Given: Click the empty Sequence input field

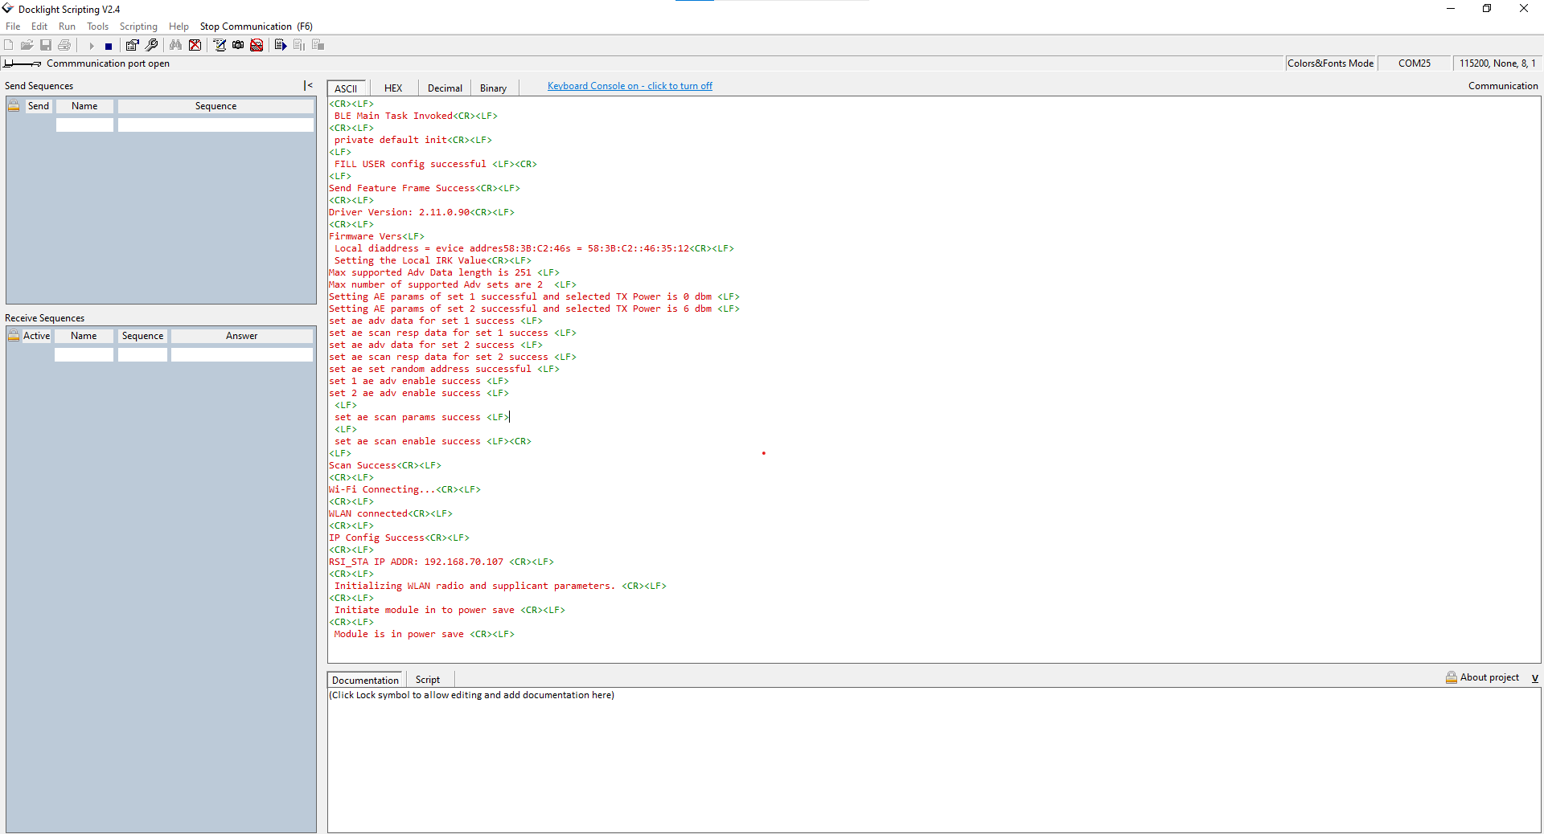Looking at the screenshot, I should (x=215, y=125).
